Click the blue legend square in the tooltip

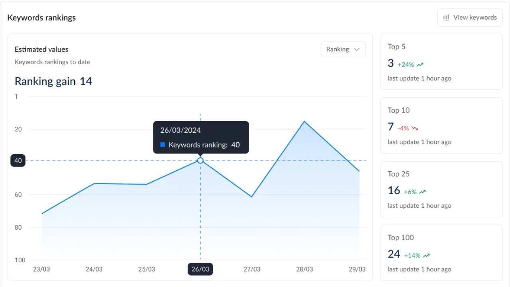coord(163,145)
